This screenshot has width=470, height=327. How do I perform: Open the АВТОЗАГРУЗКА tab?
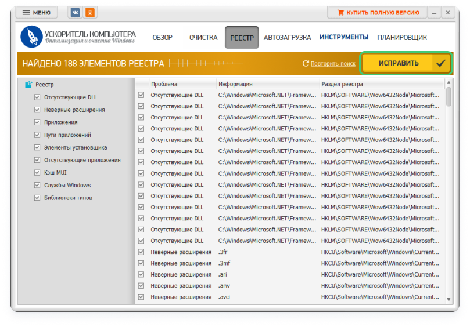click(287, 38)
